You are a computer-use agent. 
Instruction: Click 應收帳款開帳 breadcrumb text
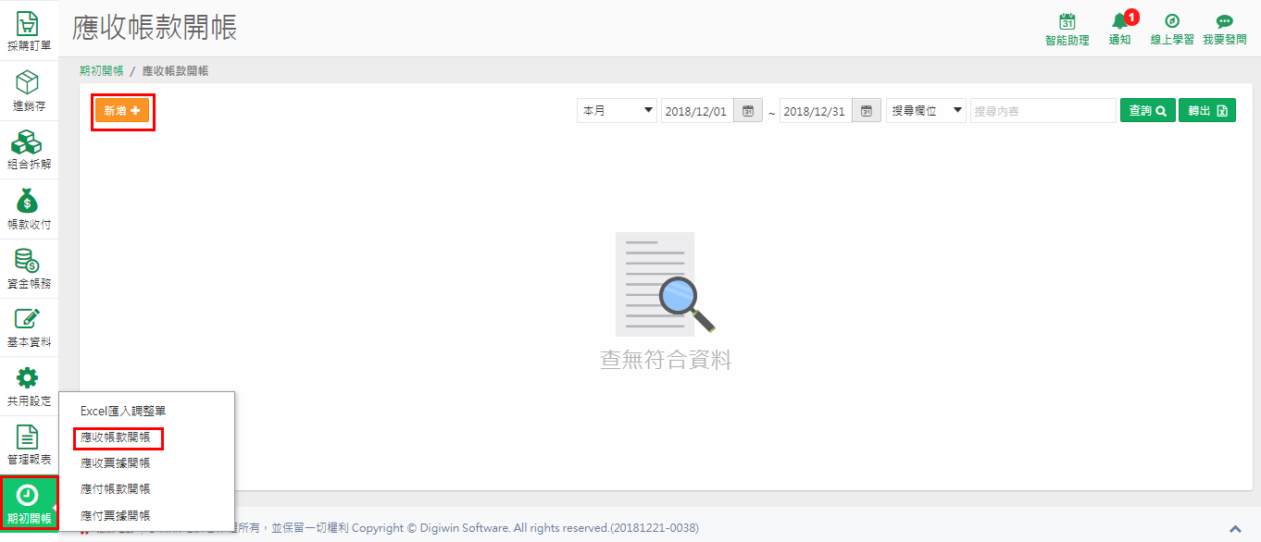pos(175,71)
